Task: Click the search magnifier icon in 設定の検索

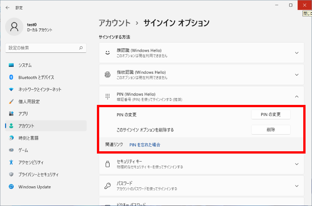Action: 81,48
